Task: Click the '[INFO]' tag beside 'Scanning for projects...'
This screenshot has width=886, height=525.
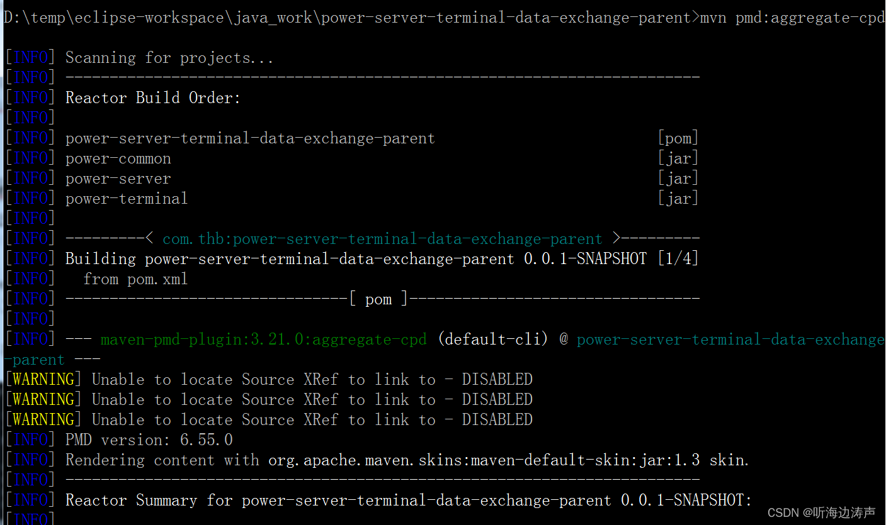Action: (30, 58)
